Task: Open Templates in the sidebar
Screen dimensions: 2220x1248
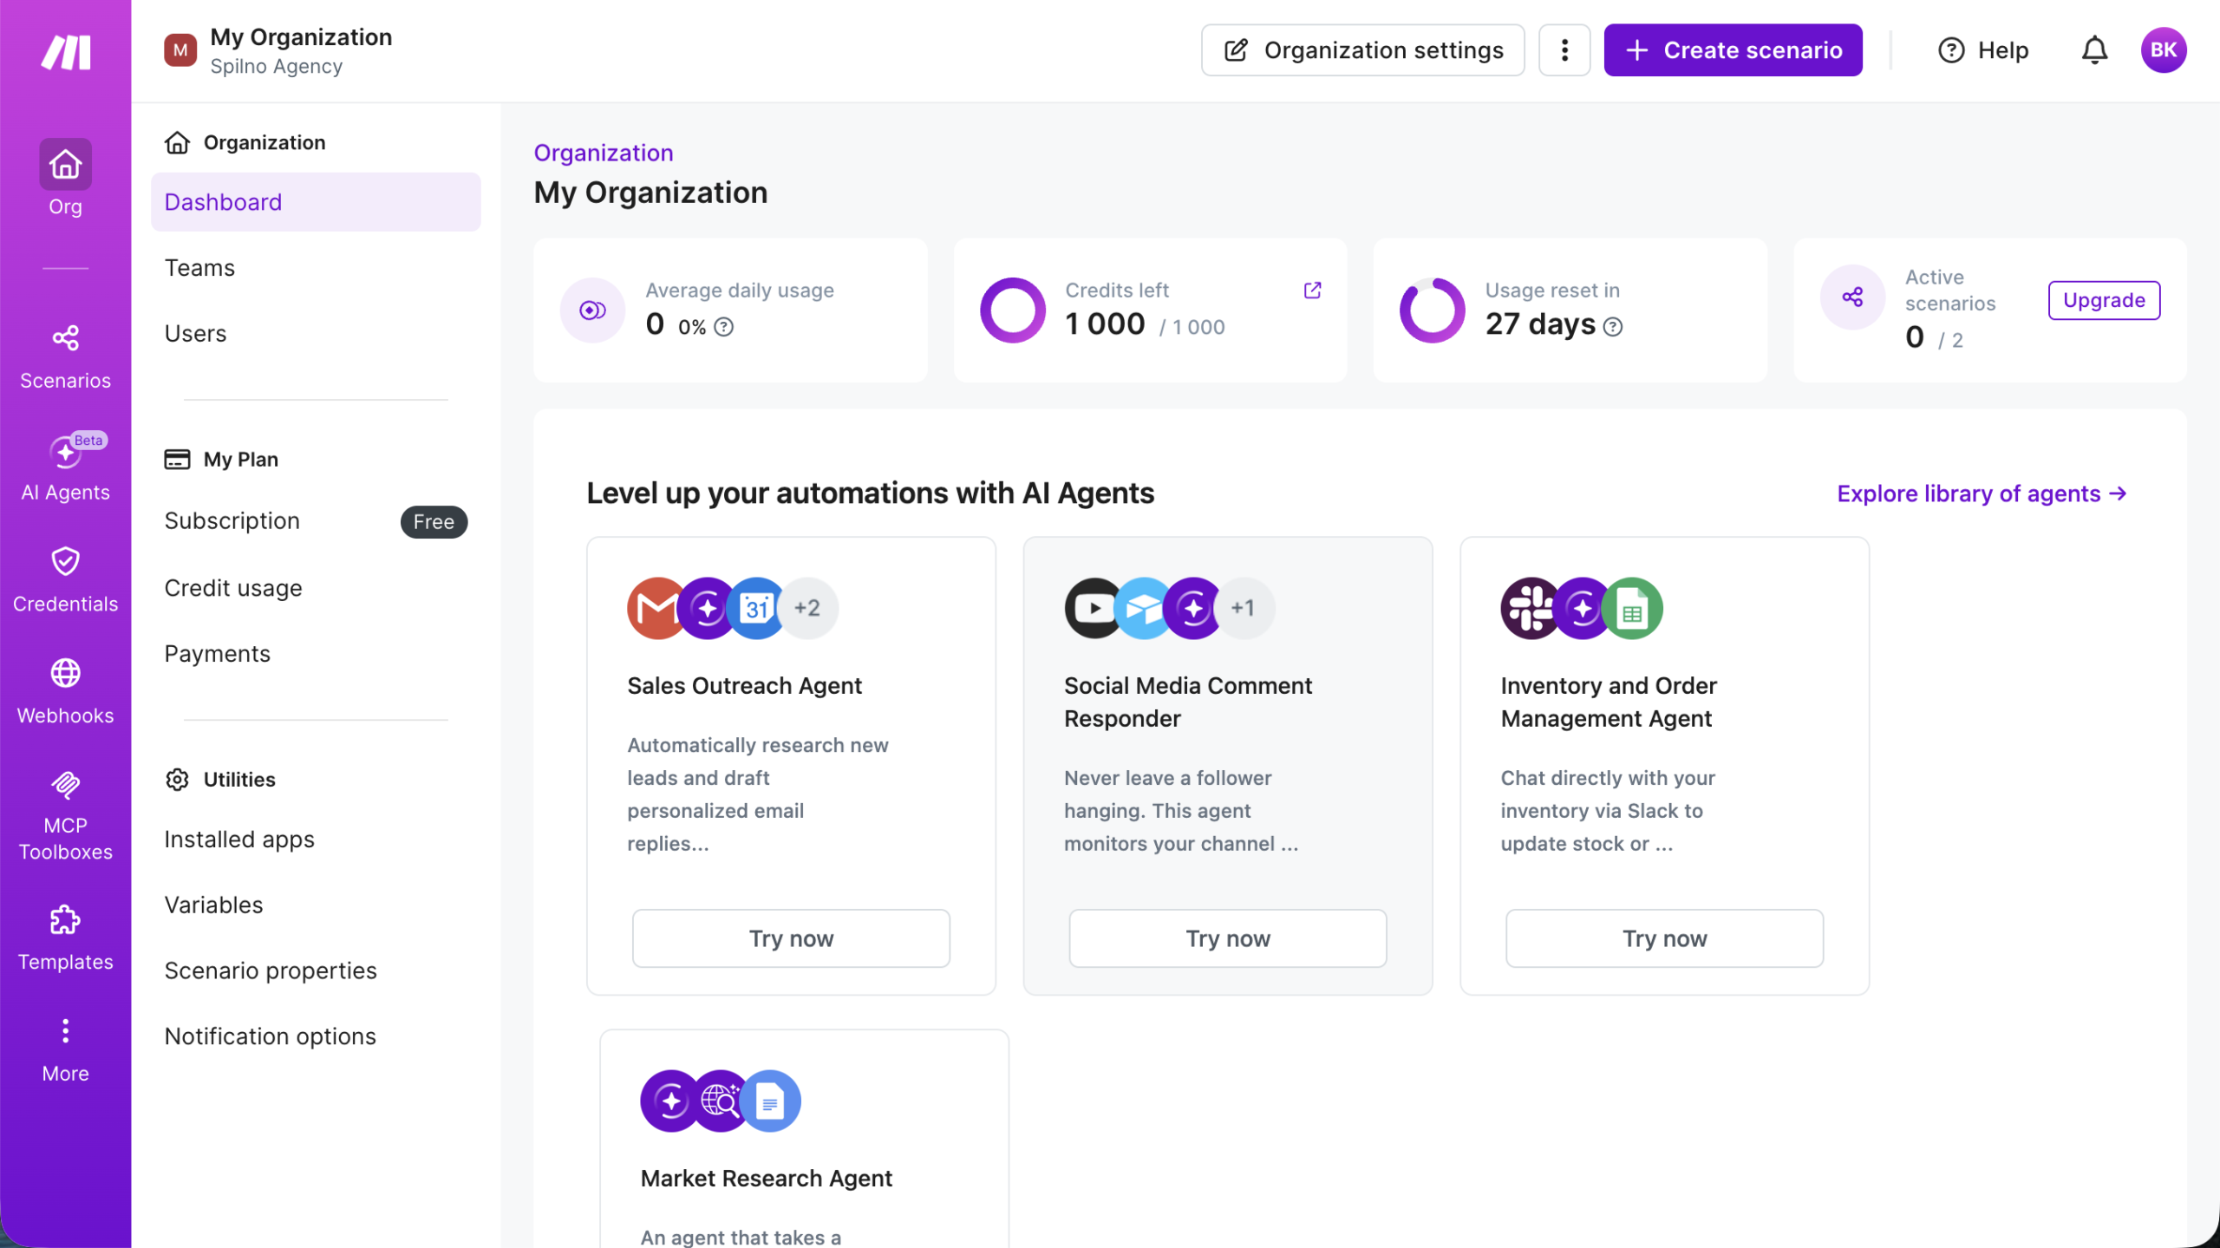Action: pos(65,938)
